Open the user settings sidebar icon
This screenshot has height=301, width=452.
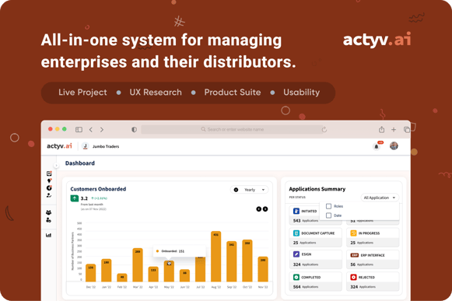point(49,220)
